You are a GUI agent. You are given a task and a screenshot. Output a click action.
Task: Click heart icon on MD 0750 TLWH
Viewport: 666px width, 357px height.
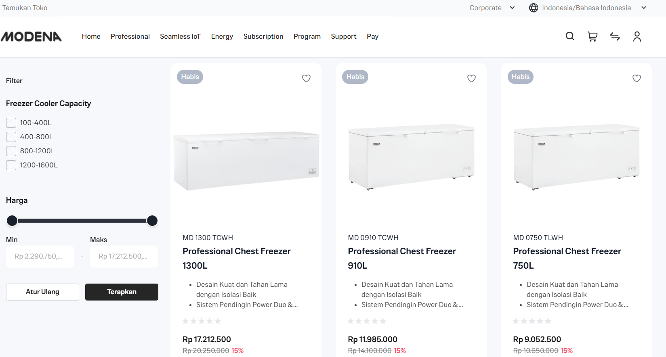[637, 78]
